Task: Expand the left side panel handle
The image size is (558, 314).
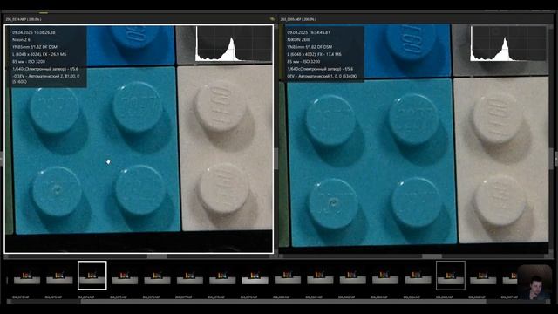Action: click(1, 159)
